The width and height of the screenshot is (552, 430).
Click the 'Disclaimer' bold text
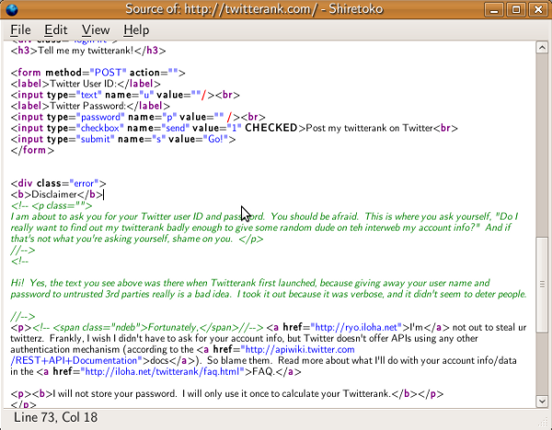point(54,195)
